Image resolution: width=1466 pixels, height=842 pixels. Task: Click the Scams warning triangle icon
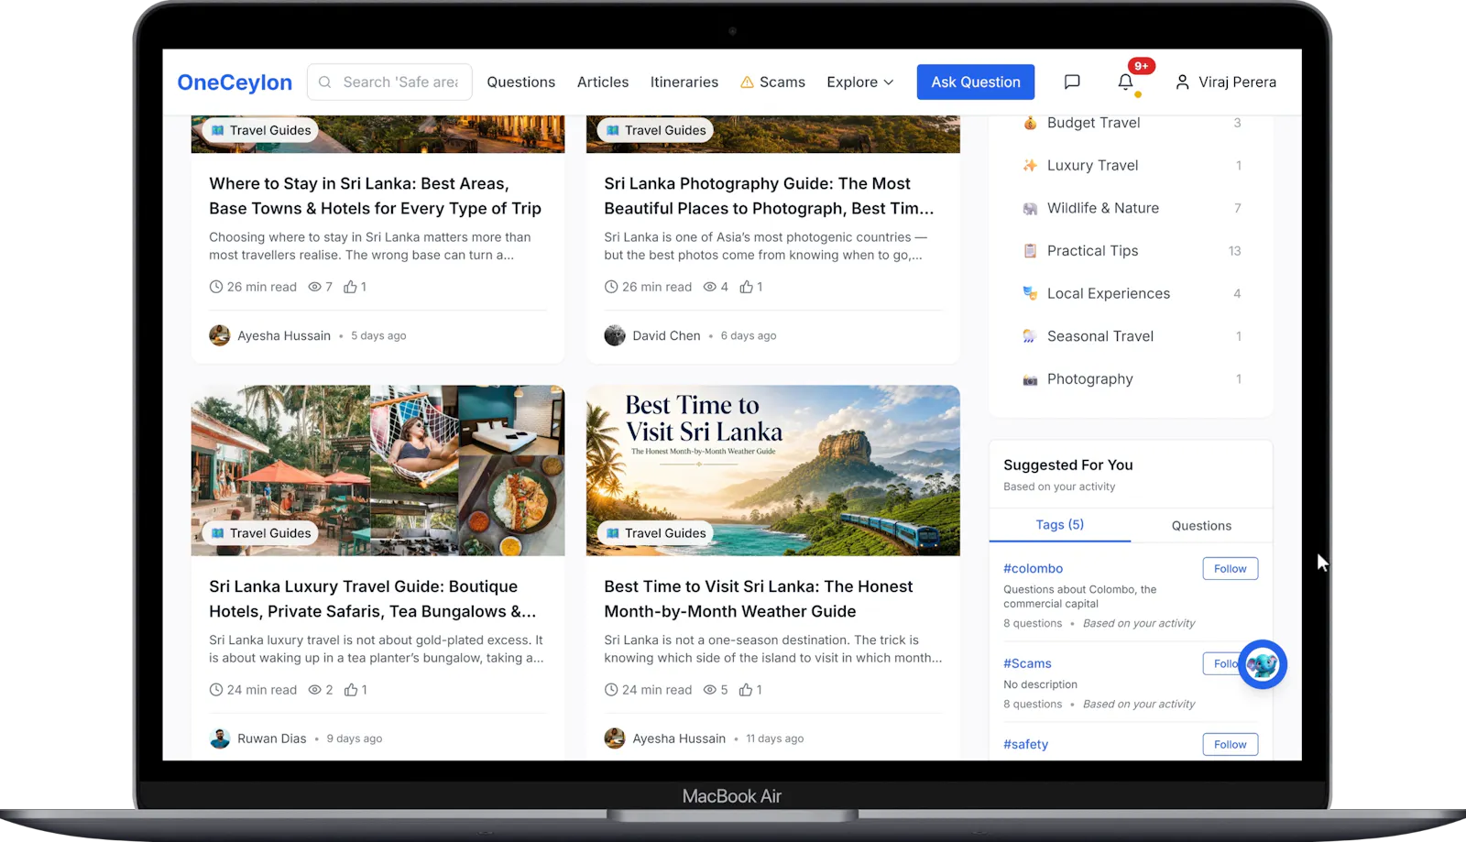point(747,82)
